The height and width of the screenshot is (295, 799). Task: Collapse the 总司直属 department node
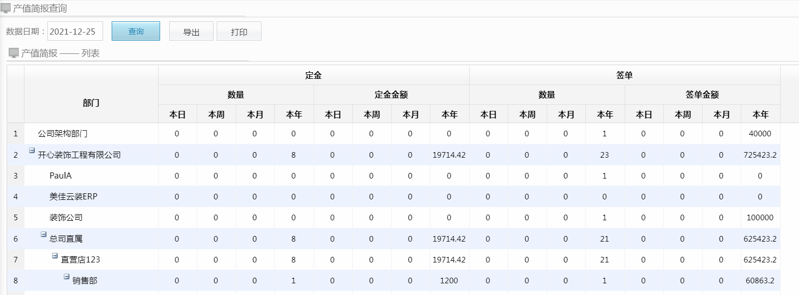[44, 234]
